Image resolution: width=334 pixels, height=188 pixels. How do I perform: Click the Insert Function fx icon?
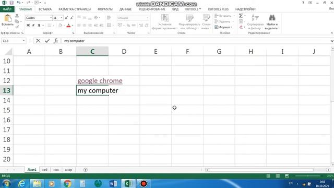click(x=56, y=41)
